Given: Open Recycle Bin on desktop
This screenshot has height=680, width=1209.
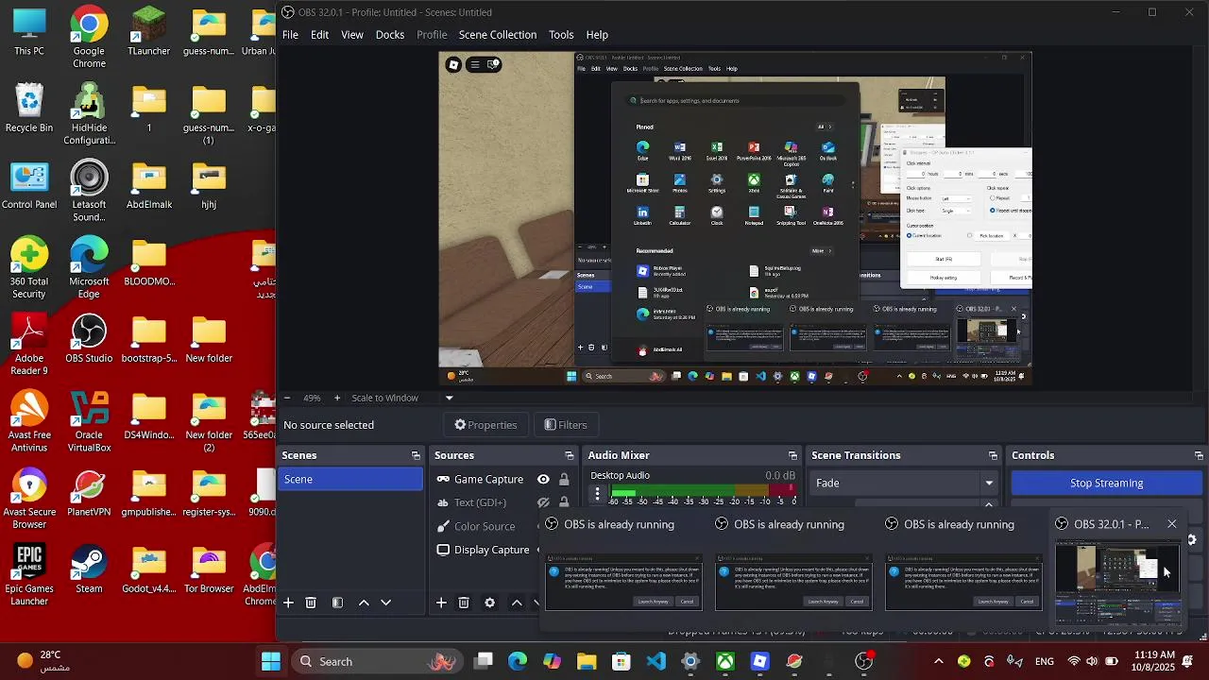Looking at the screenshot, I should pyautogui.click(x=29, y=109).
